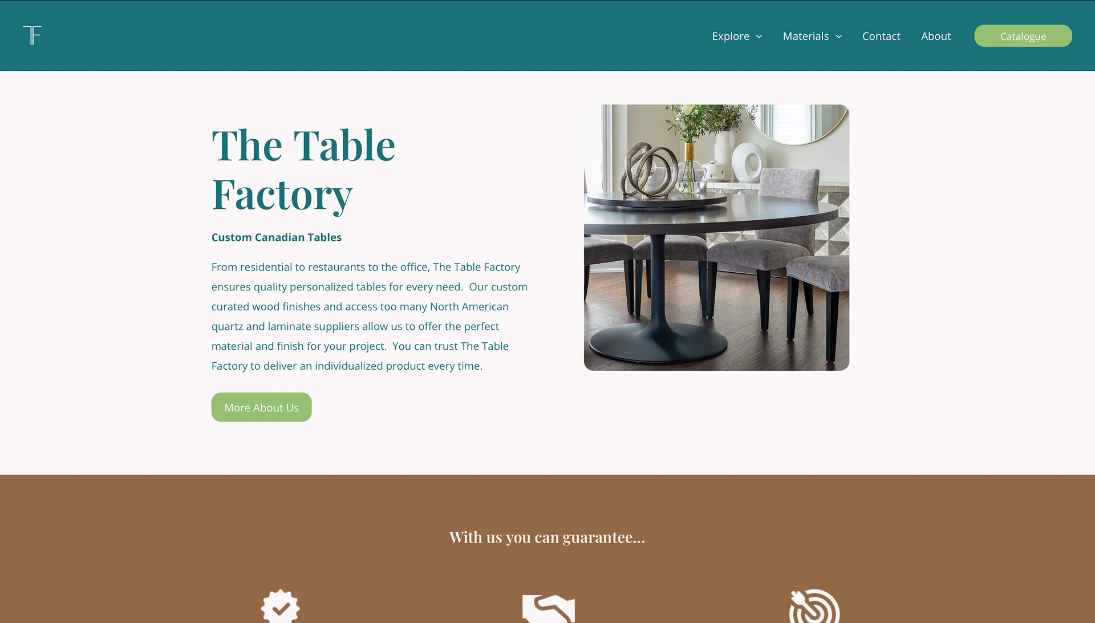
Task: Expand the Explore dropdown chevron
Action: coord(759,37)
